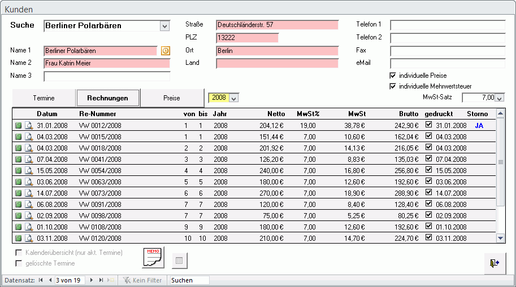Image resolution: width=516 pixels, height=287 pixels.
Task: Go to next record in Datensatz navigator
Action: coord(92,280)
